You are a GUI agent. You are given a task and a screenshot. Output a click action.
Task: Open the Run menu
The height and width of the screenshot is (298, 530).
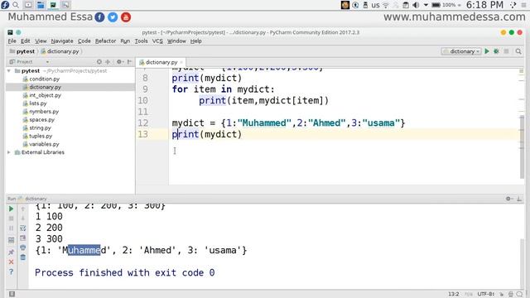125,41
